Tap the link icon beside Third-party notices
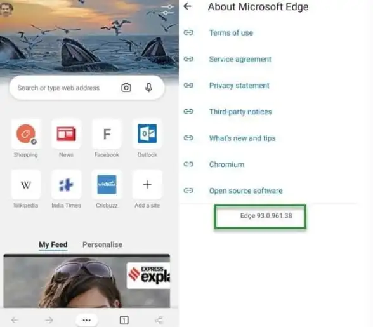373x327 pixels. click(x=188, y=111)
